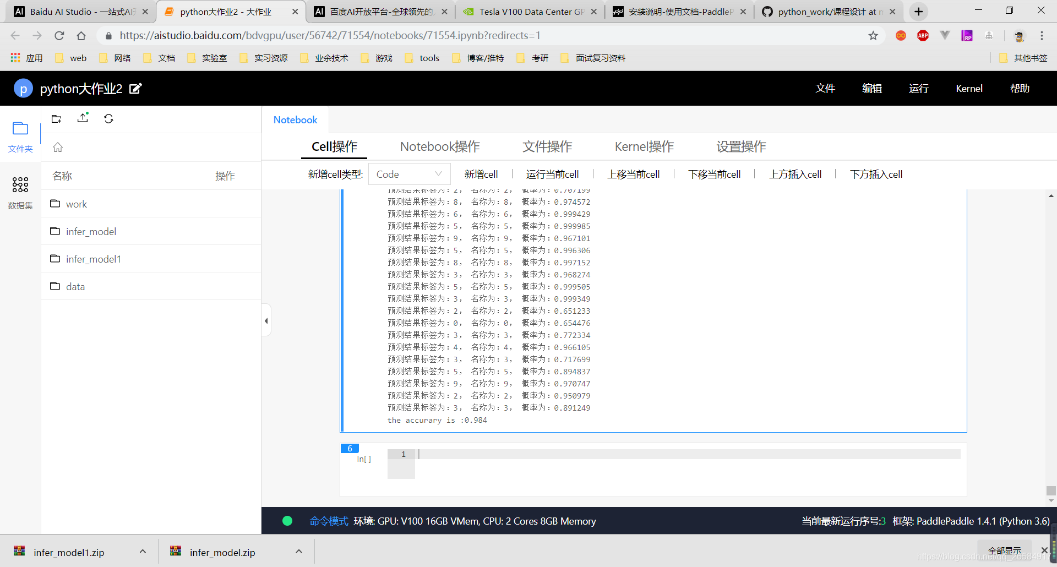The width and height of the screenshot is (1057, 567).
Task: Open a new browser tab
Action: (x=918, y=12)
